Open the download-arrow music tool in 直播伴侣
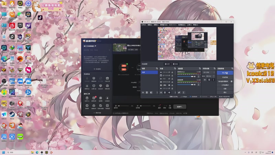Image resolution: width=275 pixels, height=155 pixels. [x=107, y=99]
